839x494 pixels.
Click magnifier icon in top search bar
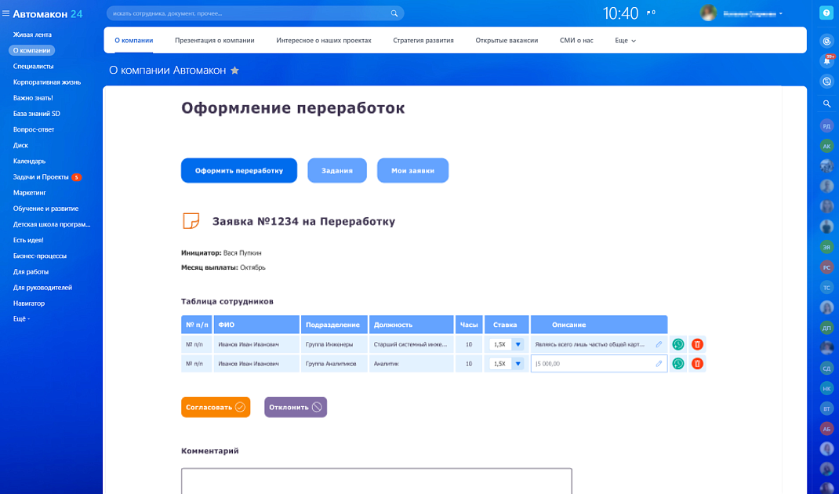point(394,13)
